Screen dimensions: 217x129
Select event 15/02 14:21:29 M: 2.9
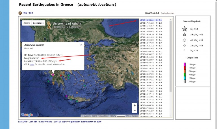tap(151, 37)
